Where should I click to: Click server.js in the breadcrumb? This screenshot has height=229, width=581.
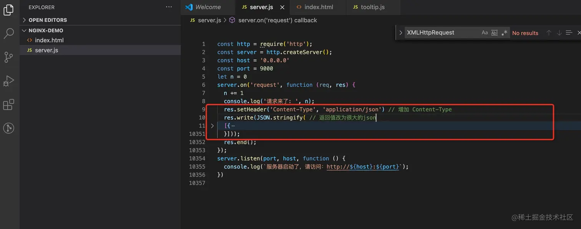click(209, 20)
